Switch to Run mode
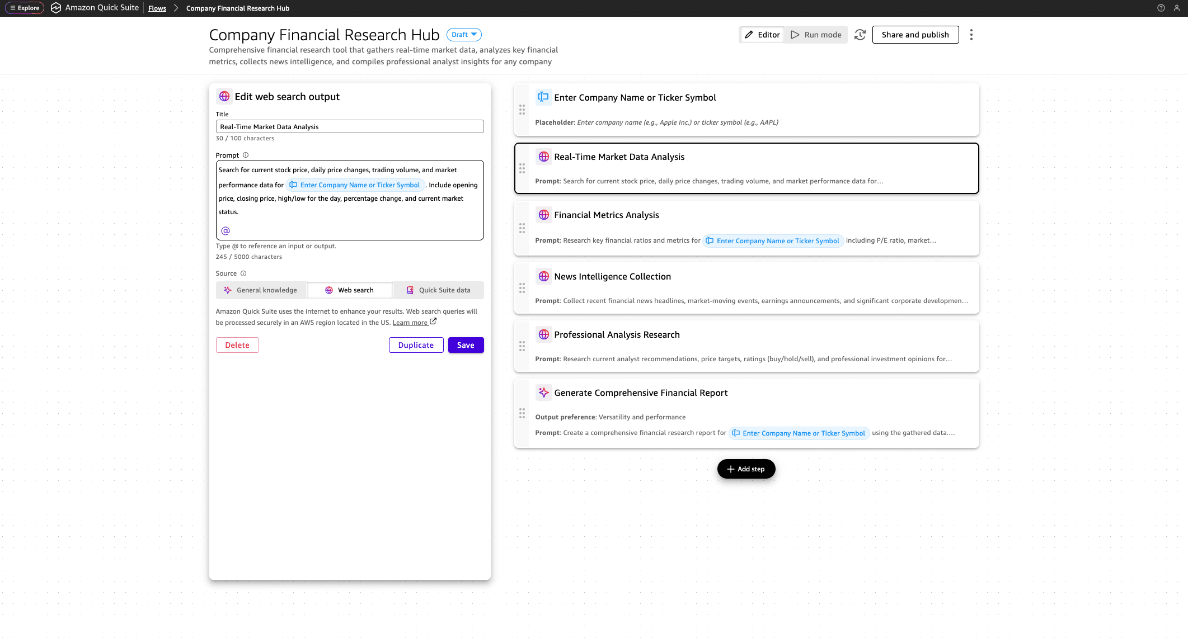Image resolution: width=1188 pixels, height=638 pixels. point(816,35)
